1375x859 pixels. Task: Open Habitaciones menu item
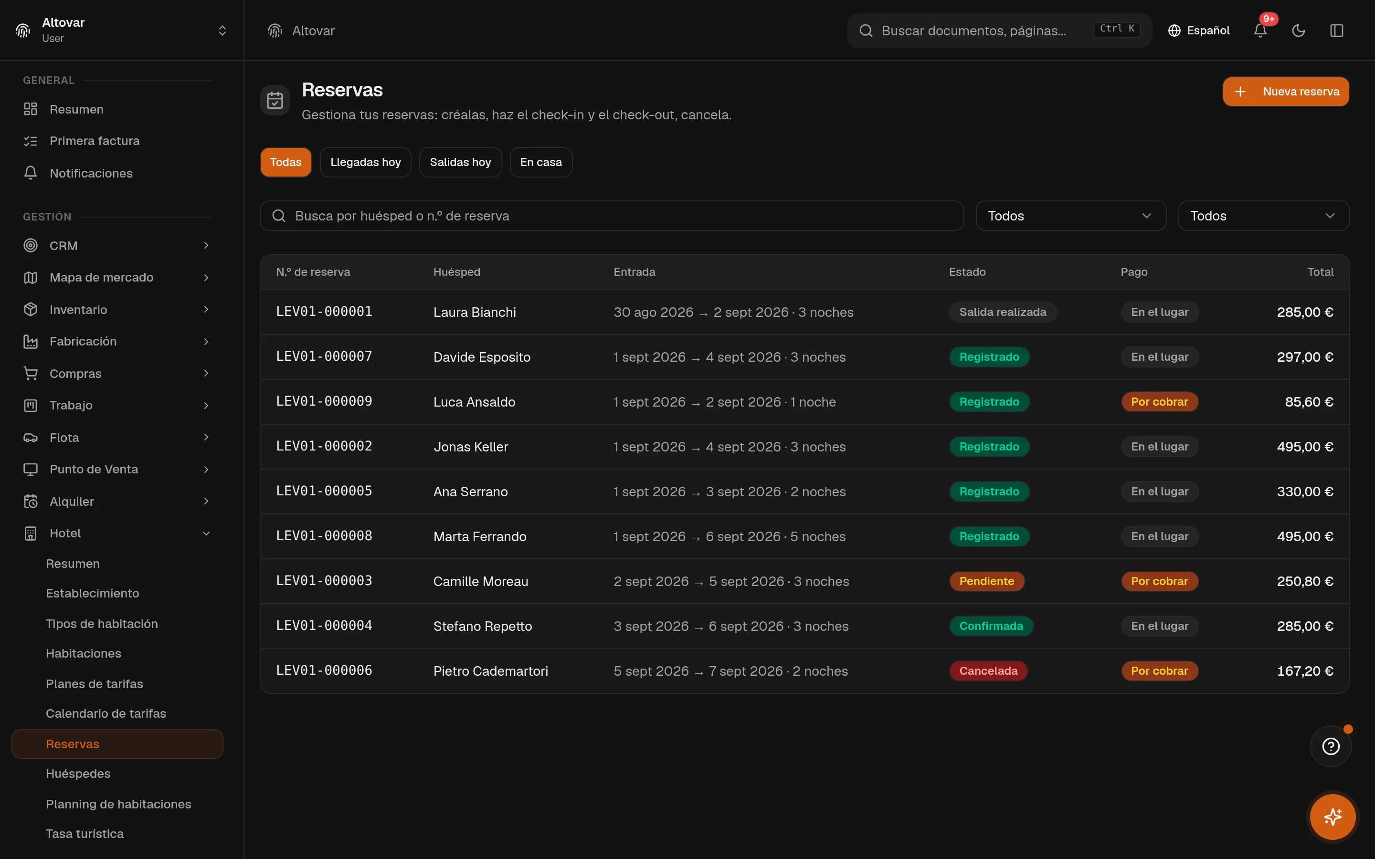(84, 653)
